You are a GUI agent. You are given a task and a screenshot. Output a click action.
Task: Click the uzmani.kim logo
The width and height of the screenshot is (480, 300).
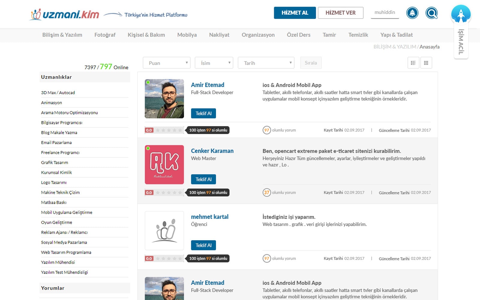[x=65, y=14]
